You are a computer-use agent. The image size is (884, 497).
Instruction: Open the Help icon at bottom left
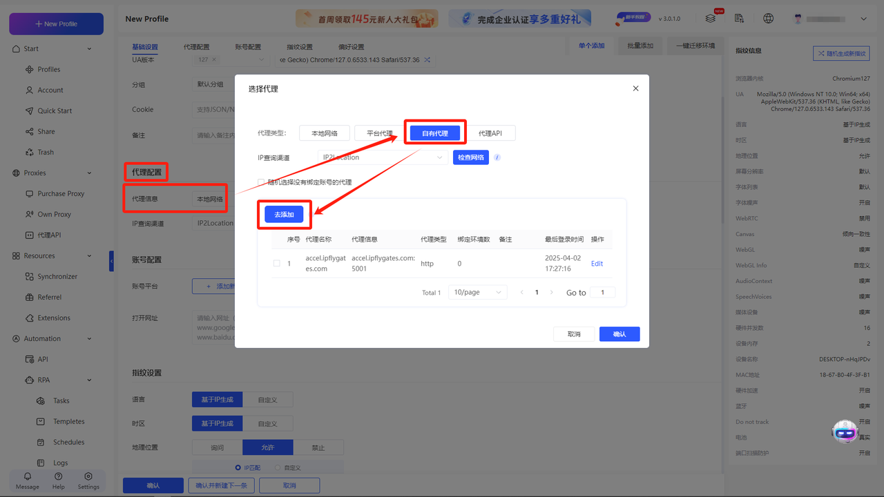(58, 477)
